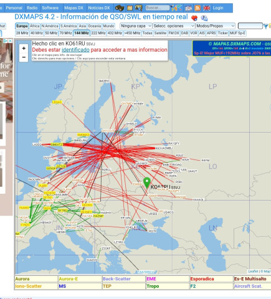The image size is (271, 299).
Task: Click the heart favorite icon beside the title
Action: [x=194, y=18]
